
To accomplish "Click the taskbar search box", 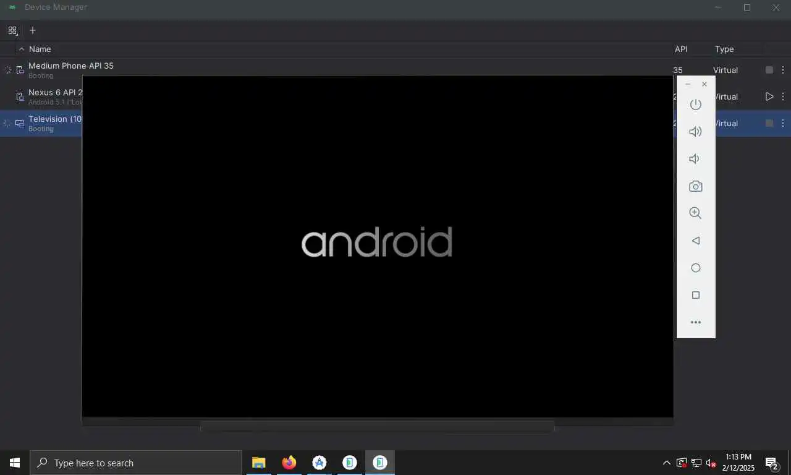I will tap(136, 463).
